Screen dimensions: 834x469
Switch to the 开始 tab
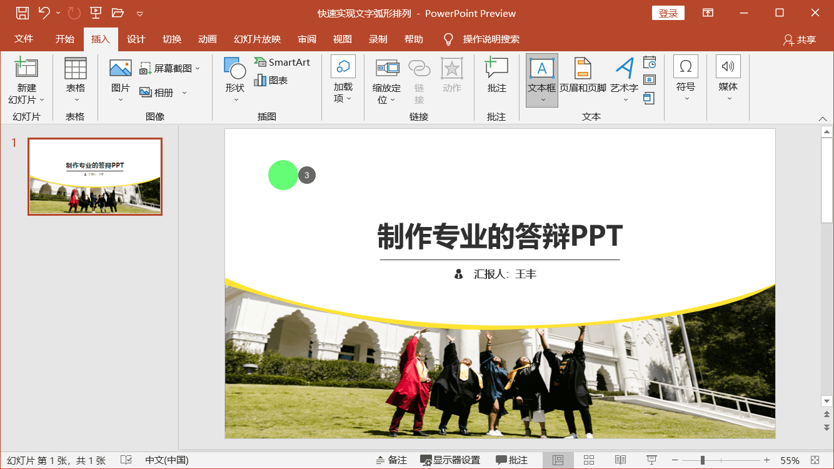pos(64,39)
